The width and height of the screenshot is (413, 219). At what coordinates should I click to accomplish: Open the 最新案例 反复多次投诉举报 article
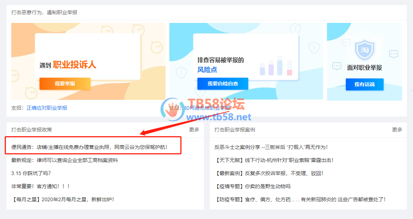click(x=269, y=173)
